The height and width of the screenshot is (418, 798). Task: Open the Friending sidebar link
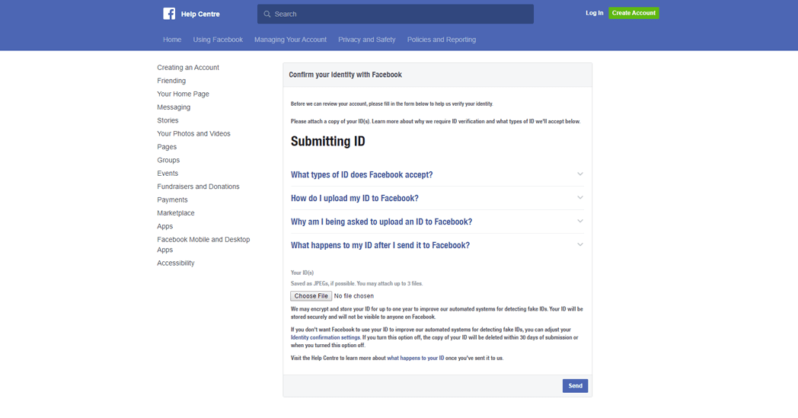pyautogui.click(x=171, y=81)
